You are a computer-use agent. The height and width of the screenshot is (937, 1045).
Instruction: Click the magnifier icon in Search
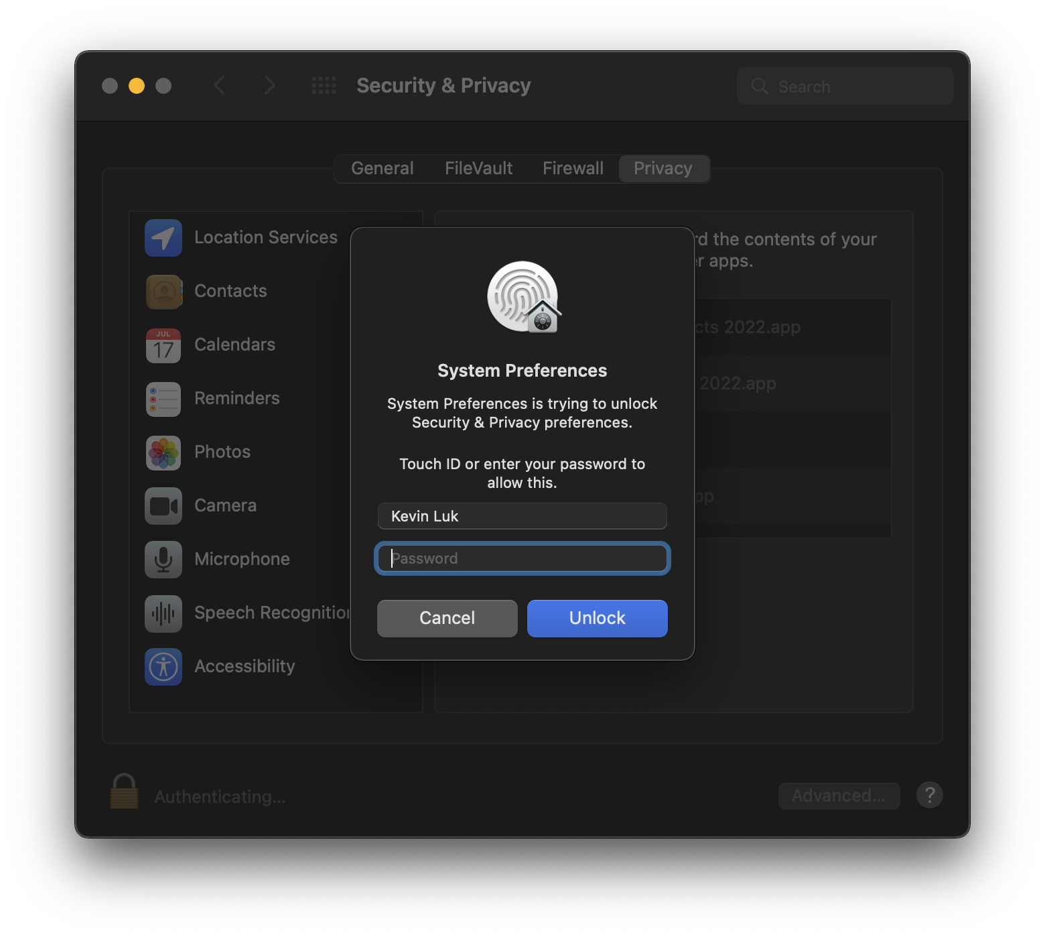coord(760,86)
